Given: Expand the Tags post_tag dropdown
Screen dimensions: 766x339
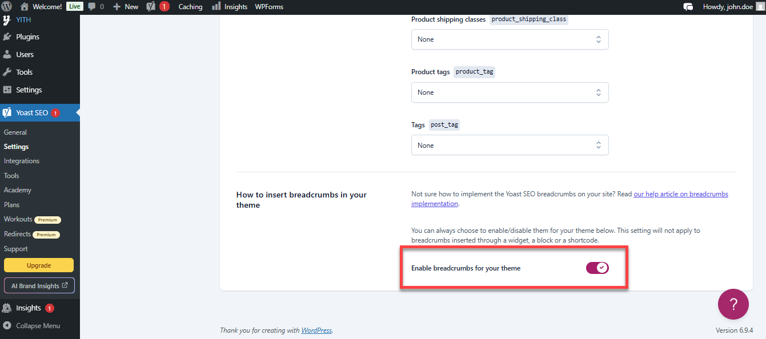Looking at the screenshot, I should click(510, 144).
